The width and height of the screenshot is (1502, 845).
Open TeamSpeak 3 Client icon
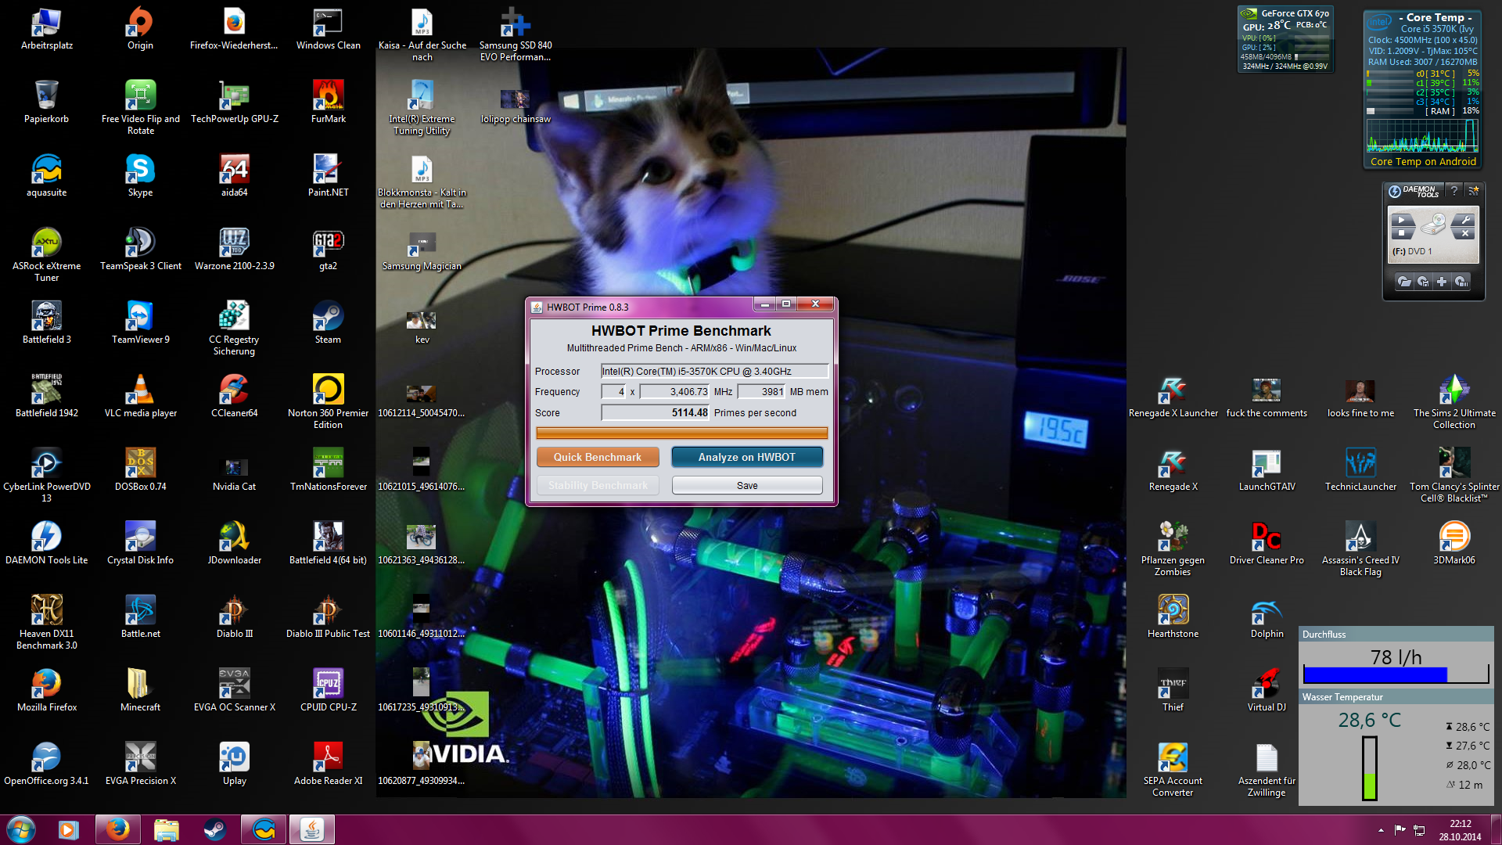(140, 250)
